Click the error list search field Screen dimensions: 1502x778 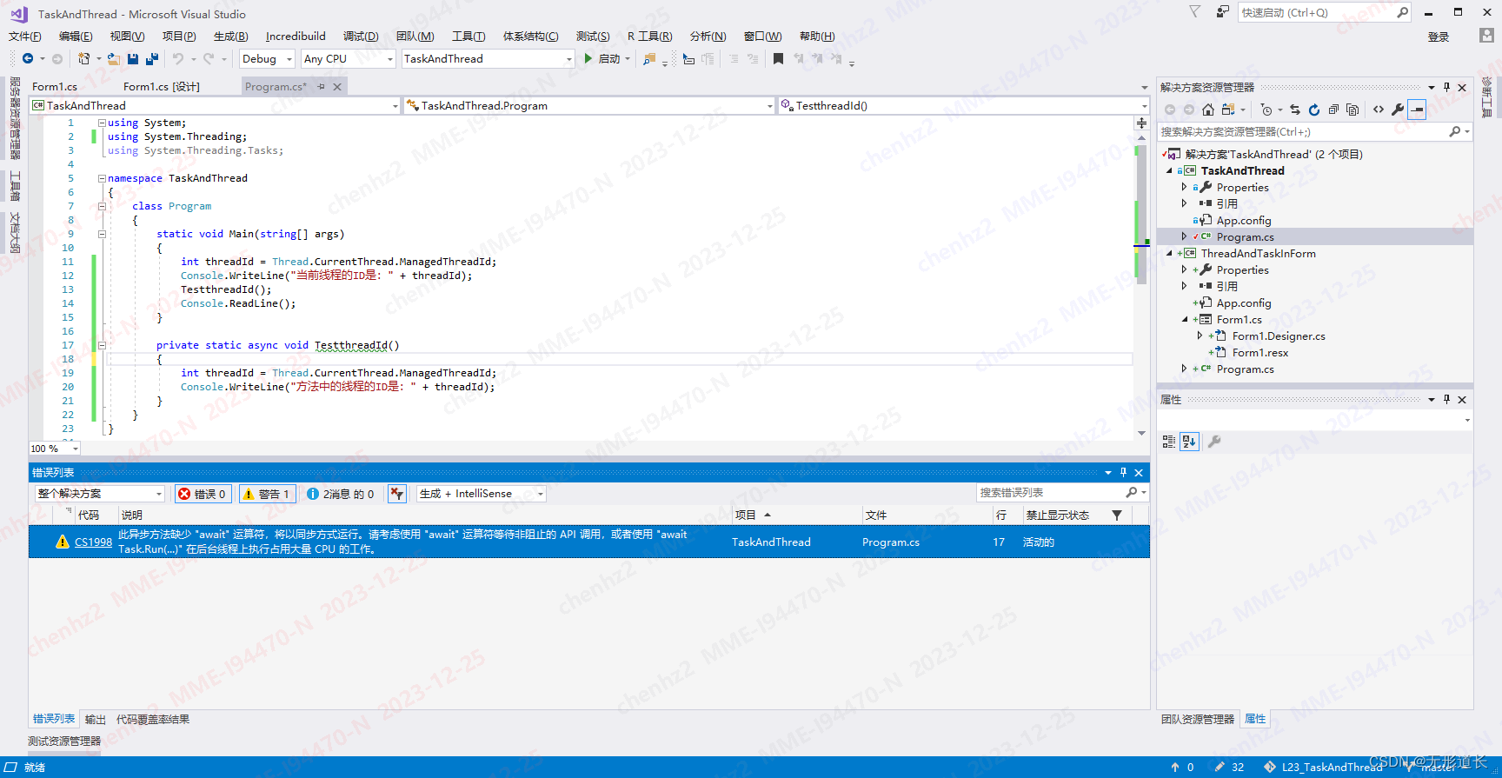pyautogui.click(x=1052, y=493)
